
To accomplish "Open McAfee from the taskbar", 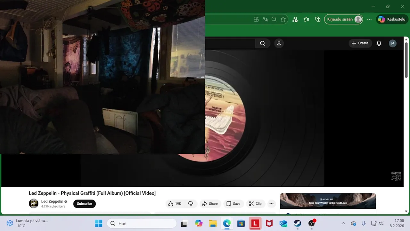I will coord(269,223).
